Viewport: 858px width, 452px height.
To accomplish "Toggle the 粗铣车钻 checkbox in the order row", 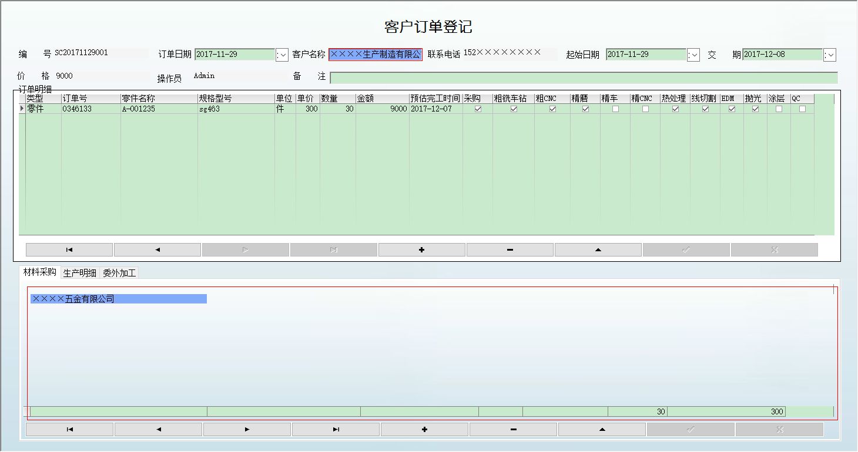I will [x=514, y=109].
